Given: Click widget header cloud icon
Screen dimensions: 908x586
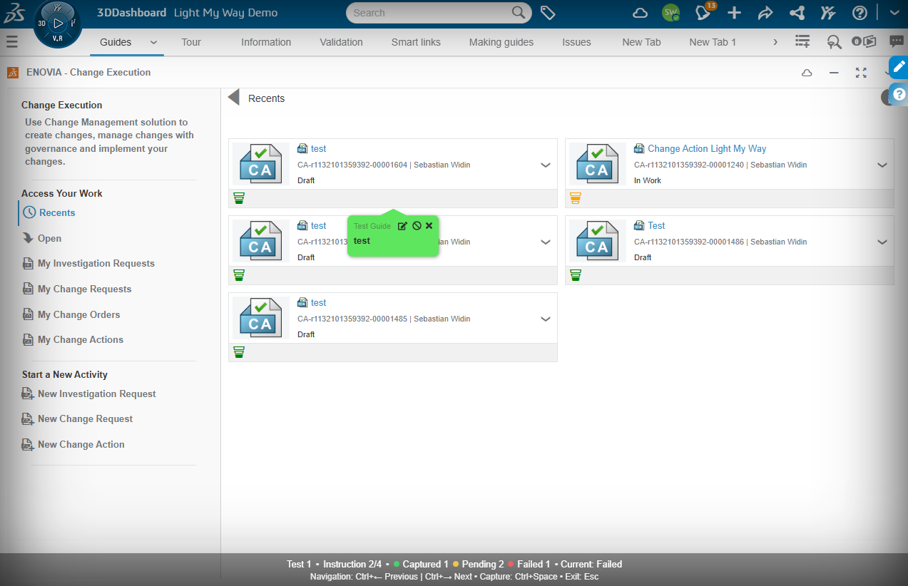Looking at the screenshot, I should 807,73.
